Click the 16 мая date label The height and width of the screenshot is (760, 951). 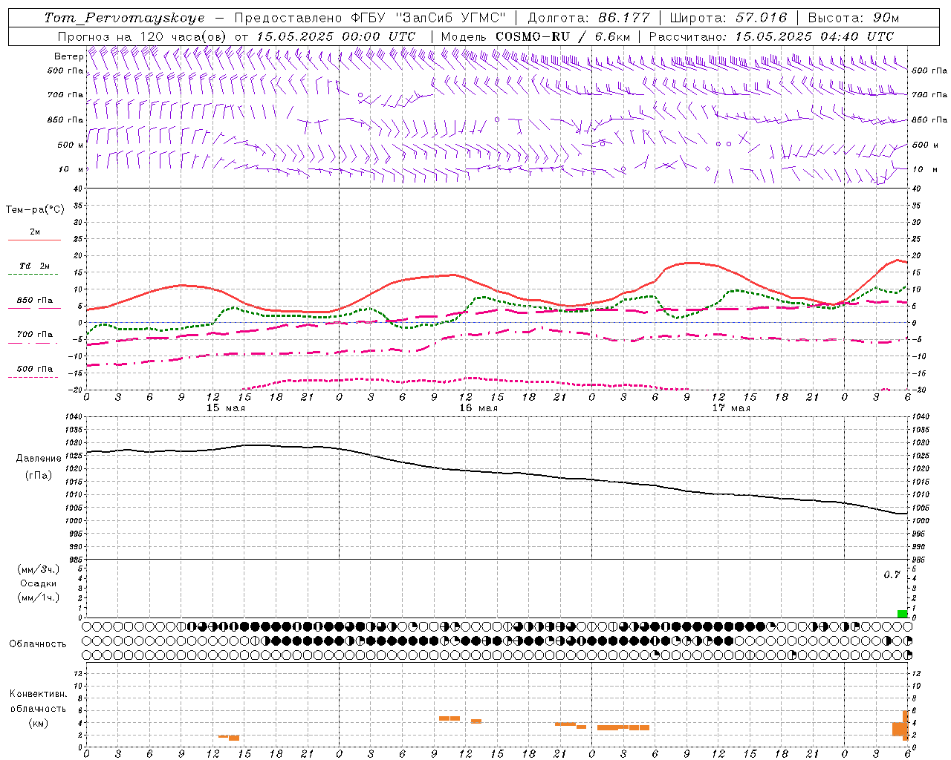478,408
